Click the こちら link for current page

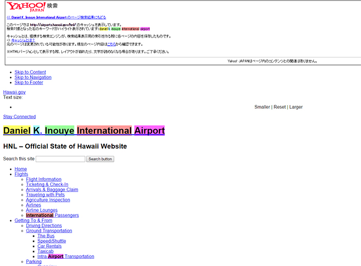[x=112, y=44]
